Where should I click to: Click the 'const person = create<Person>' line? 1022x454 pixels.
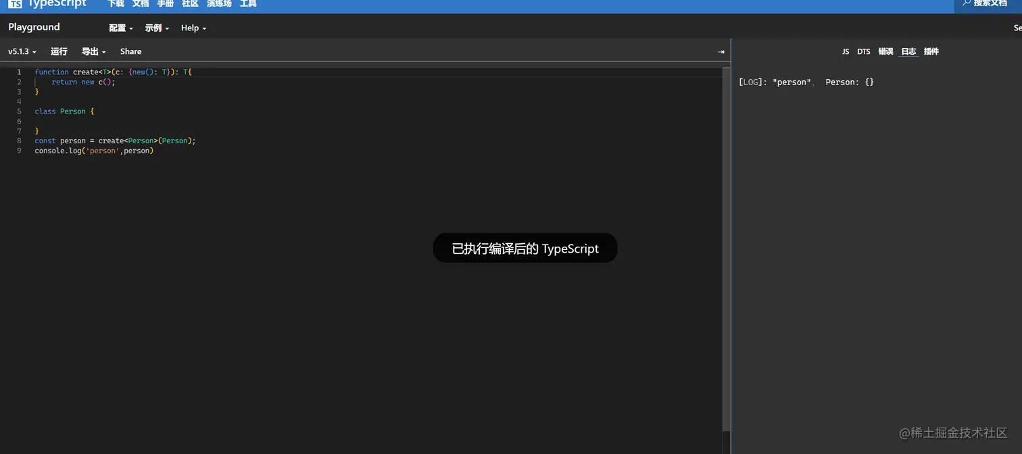click(115, 141)
